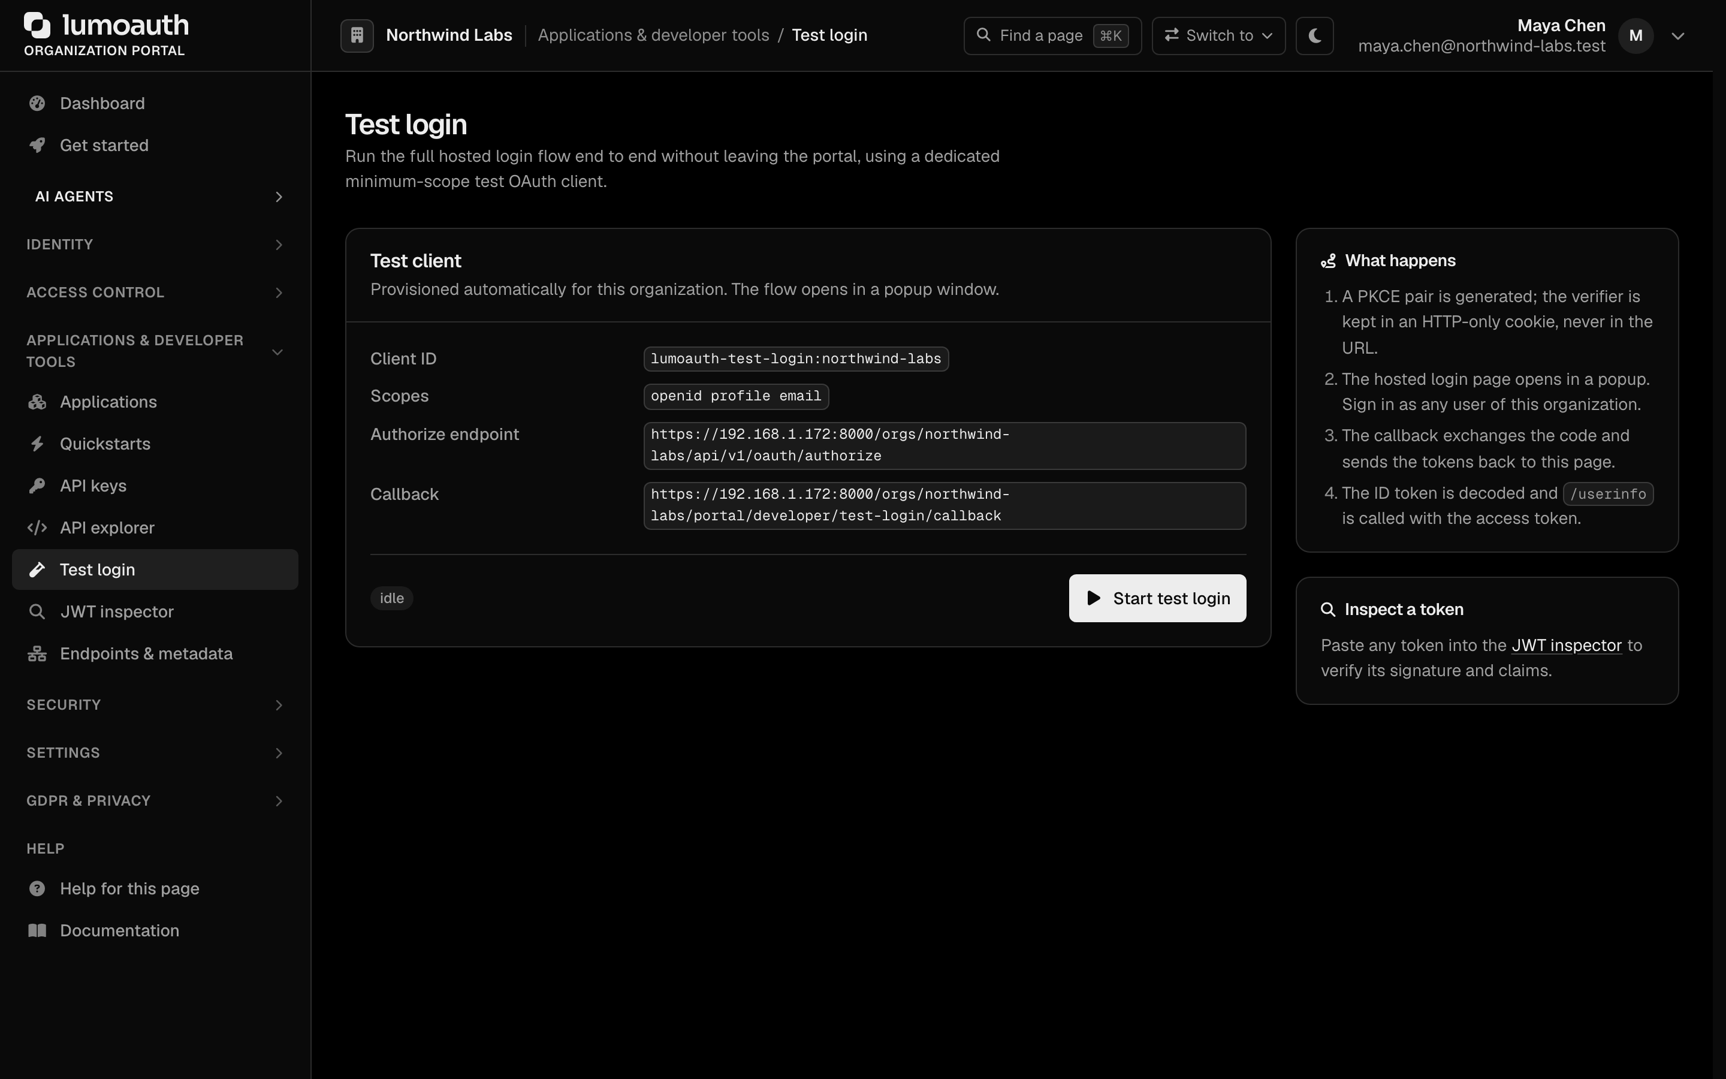1726x1079 pixels.
Task: Open the Switch to dropdown
Action: [x=1218, y=36]
